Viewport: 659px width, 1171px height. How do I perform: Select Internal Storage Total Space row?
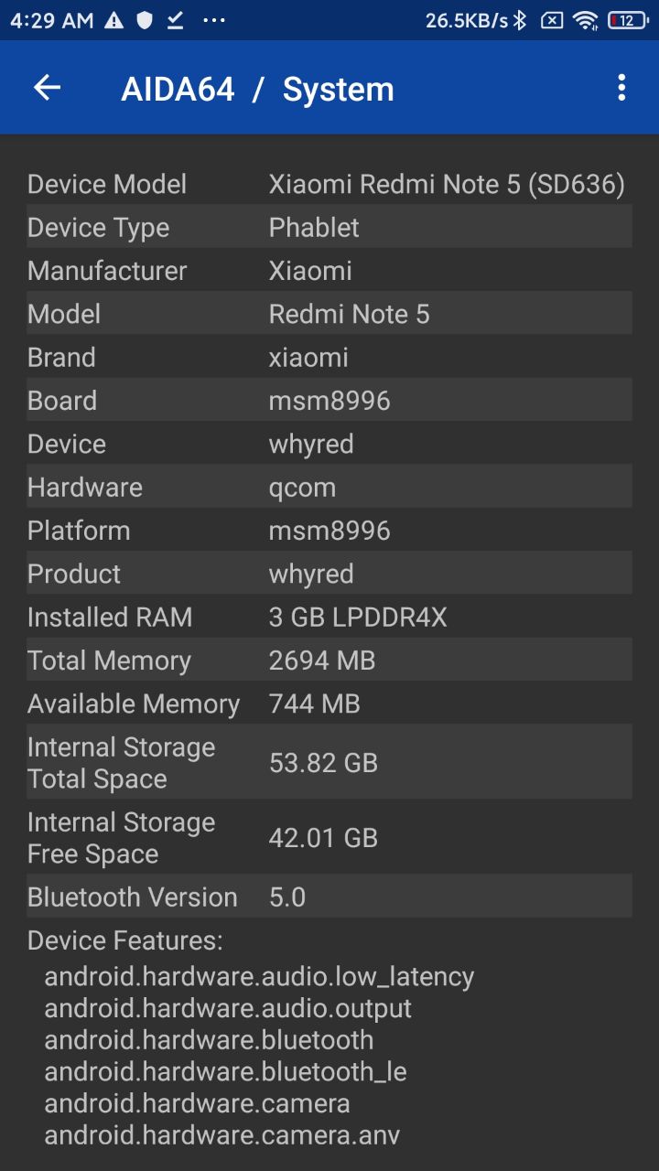(x=329, y=762)
